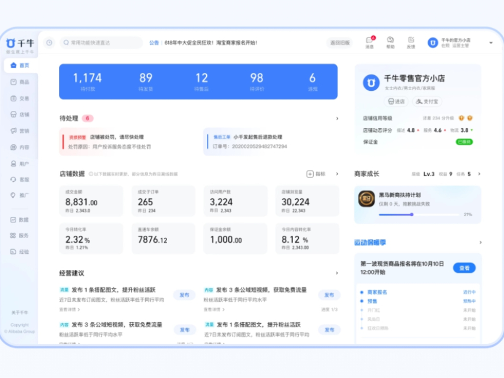Click the 进店 button
Image resolution: width=504 pixels, height=378 pixels.
[396, 102]
